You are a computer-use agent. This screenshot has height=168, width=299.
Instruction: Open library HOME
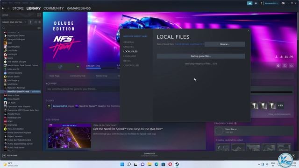5,15
